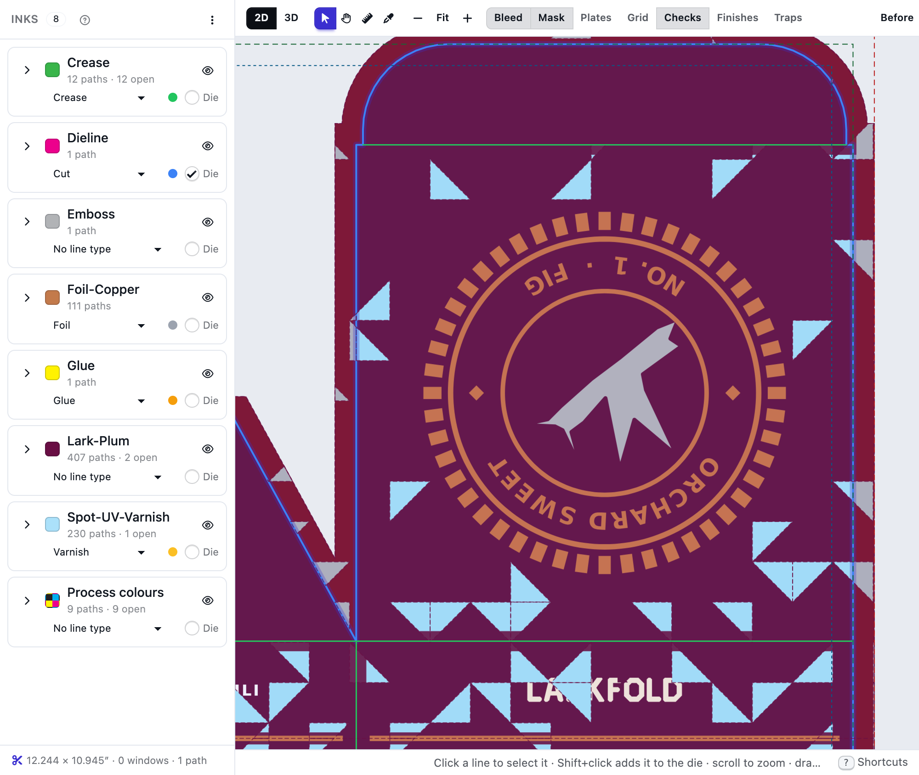919x775 pixels.
Task: Click the Lark-Plum color swatch
Action: pos(52,449)
